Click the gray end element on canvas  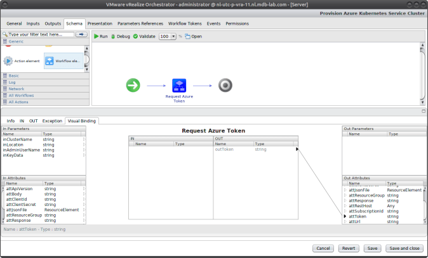click(x=225, y=85)
